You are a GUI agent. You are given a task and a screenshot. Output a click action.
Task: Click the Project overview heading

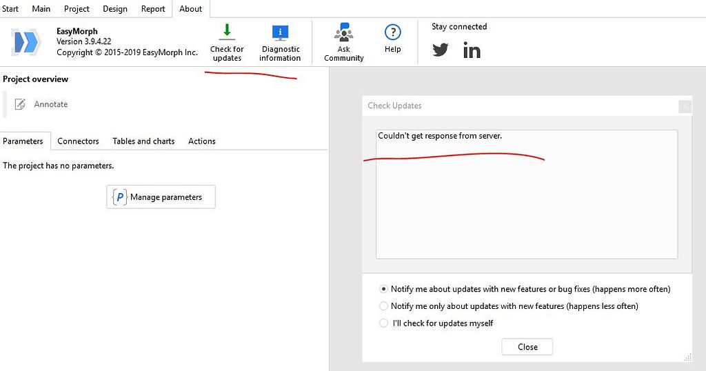36,79
